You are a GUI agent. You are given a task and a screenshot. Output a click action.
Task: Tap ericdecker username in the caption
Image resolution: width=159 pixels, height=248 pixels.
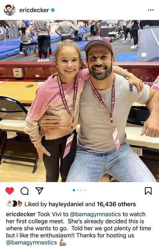[21, 214]
